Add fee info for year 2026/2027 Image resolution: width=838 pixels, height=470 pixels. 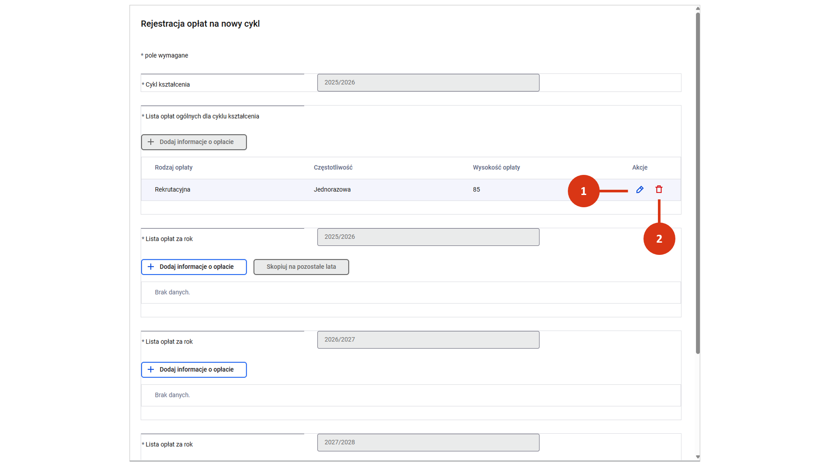[x=194, y=369]
